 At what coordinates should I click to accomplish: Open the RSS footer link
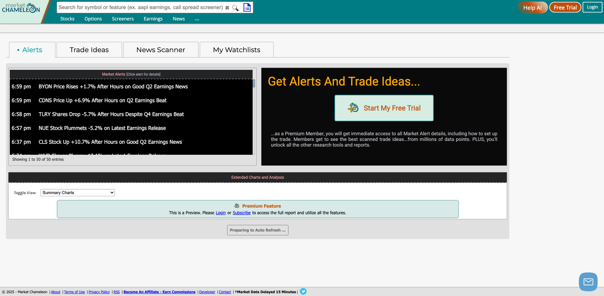(x=117, y=292)
